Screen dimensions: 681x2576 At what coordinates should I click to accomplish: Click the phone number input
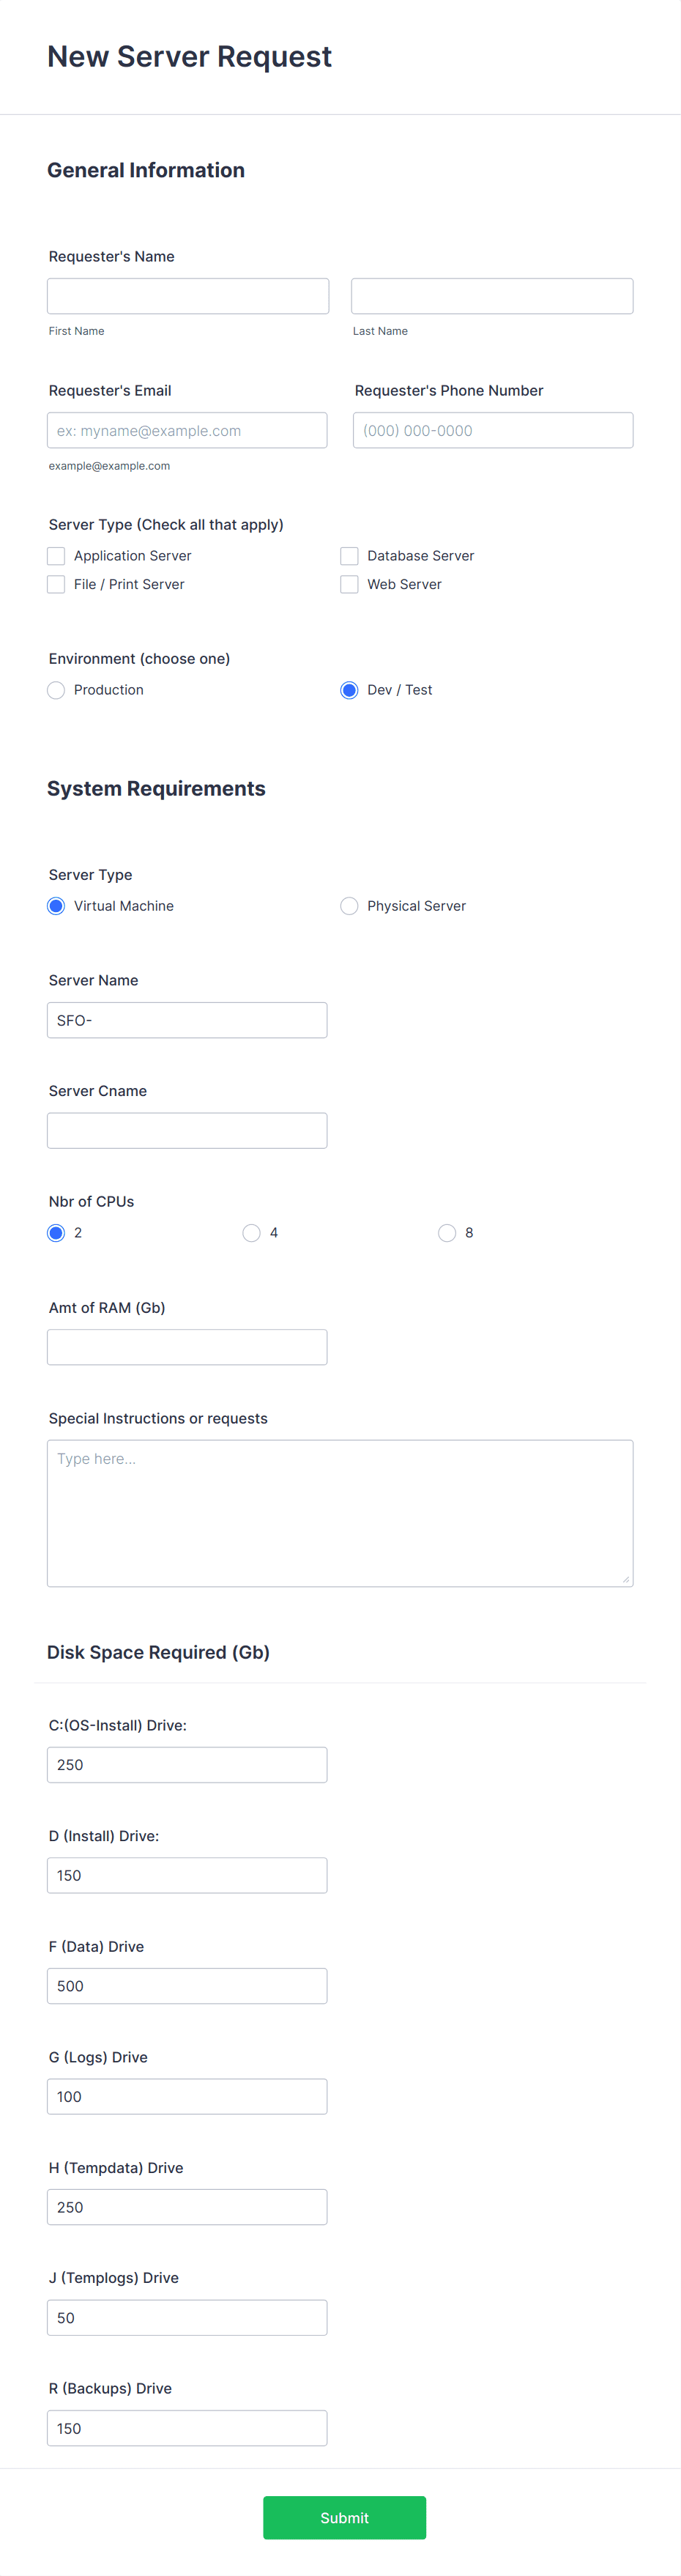point(492,430)
